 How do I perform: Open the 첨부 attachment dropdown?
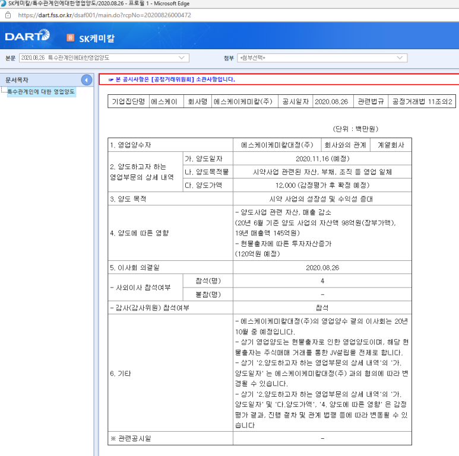tap(322, 58)
